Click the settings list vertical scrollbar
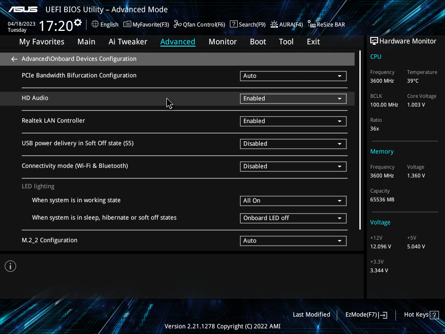The height and width of the screenshot is (334, 445). 360,140
